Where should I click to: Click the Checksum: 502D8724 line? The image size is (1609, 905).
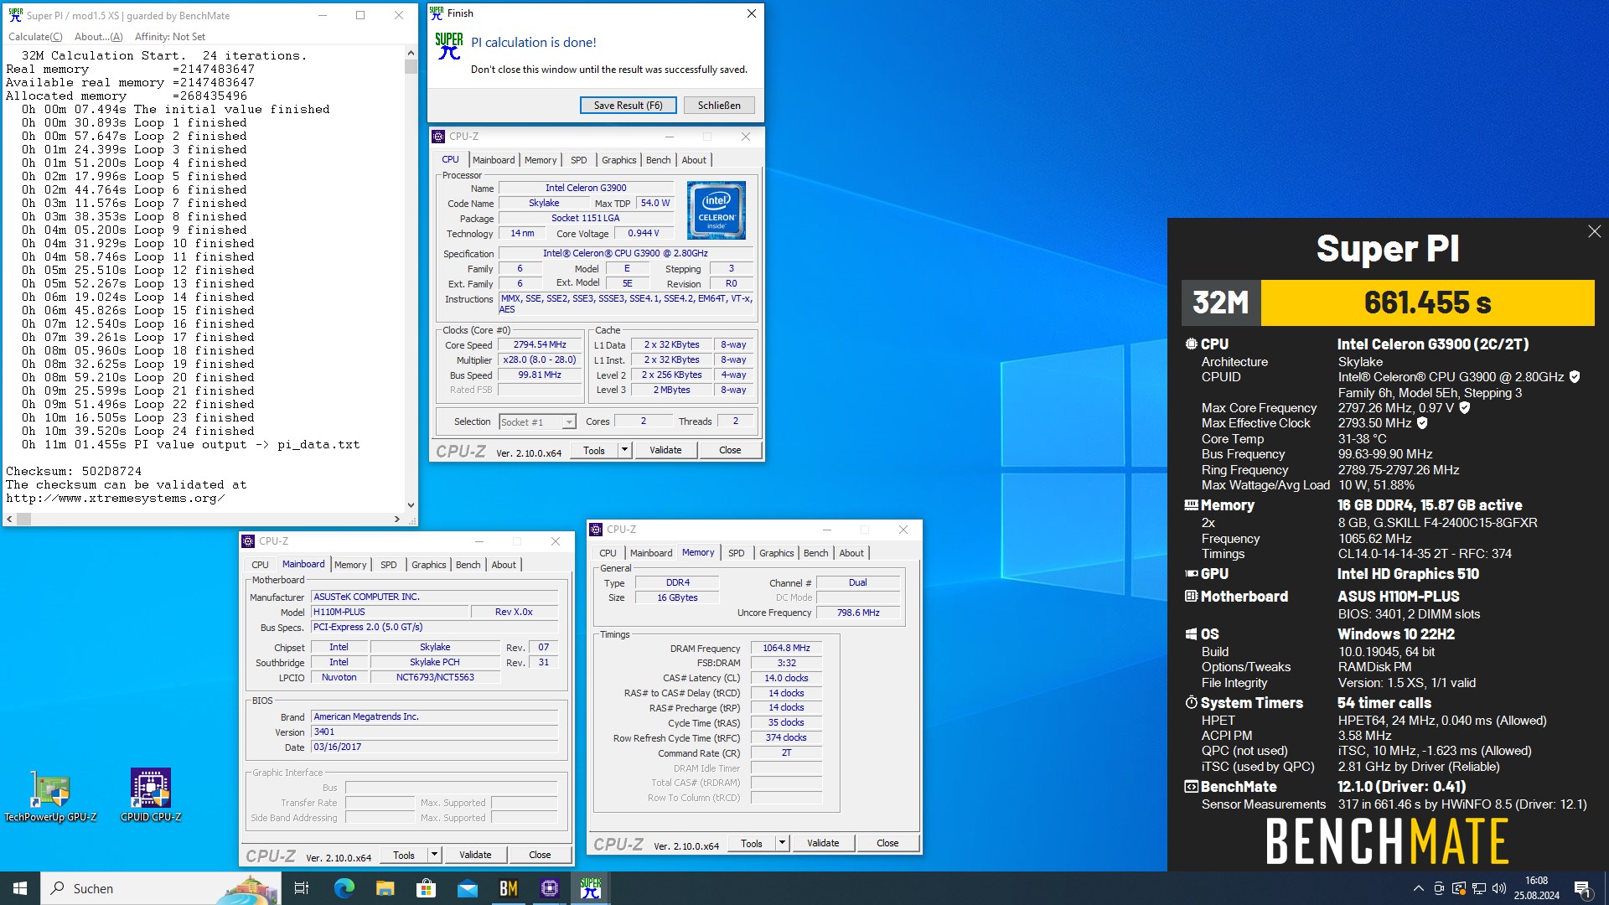coord(74,472)
